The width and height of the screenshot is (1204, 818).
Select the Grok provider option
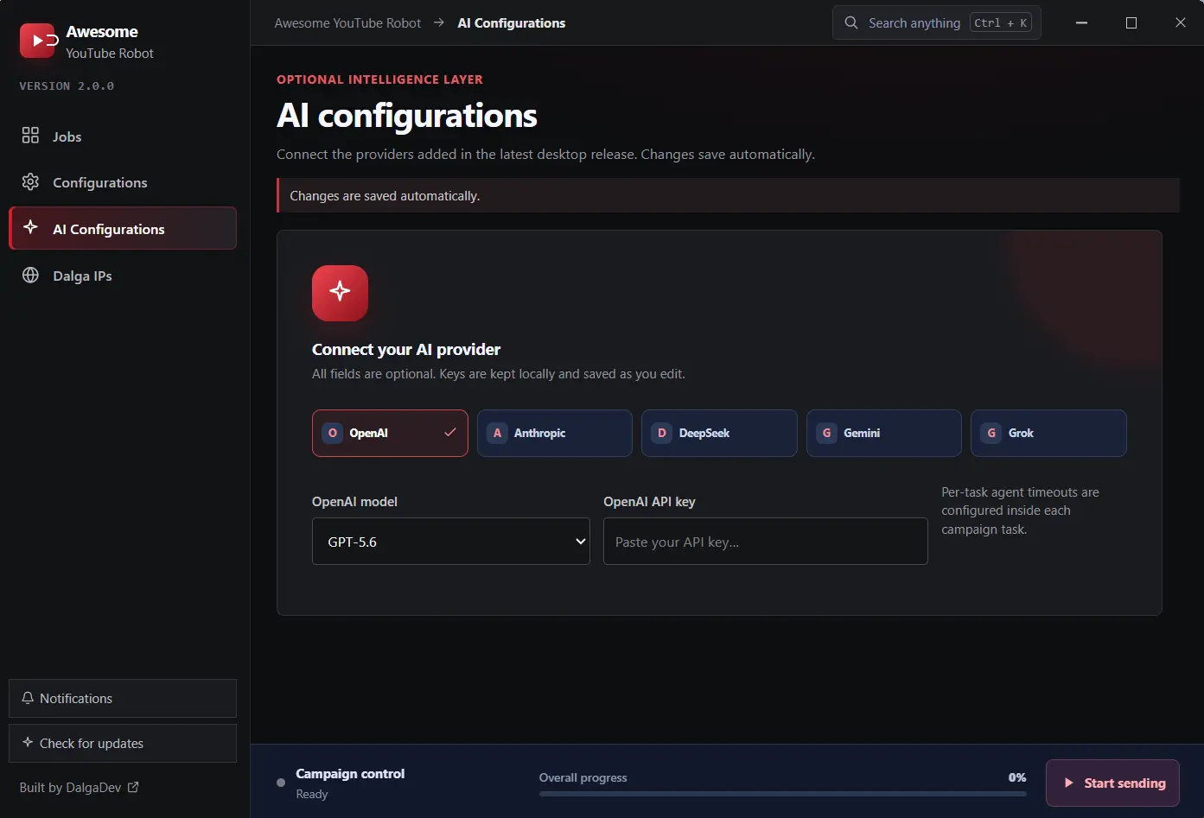tap(1048, 433)
